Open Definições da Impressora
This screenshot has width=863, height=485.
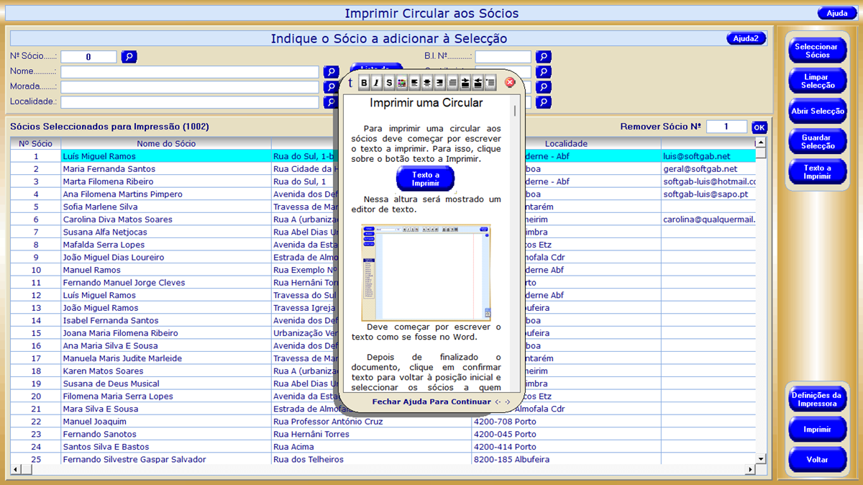point(816,399)
